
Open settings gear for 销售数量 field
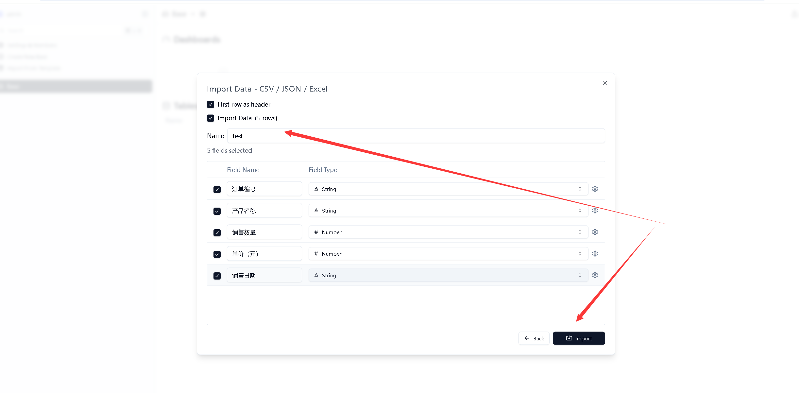(x=595, y=232)
